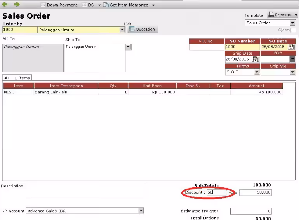Screen dimensions: 299x220
Task: Open the Ship Date calendar picker
Action: (x=256, y=59)
